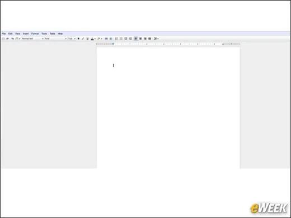291x218 pixels.
Task: Open the text color picker
Action: tap(93, 39)
